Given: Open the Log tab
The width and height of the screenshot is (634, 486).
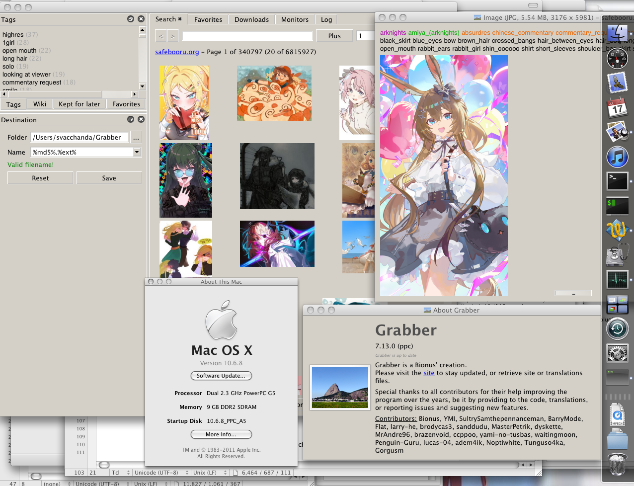Looking at the screenshot, I should coord(326,19).
